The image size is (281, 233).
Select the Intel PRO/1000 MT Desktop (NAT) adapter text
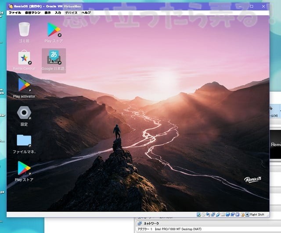(x=178, y=229)
